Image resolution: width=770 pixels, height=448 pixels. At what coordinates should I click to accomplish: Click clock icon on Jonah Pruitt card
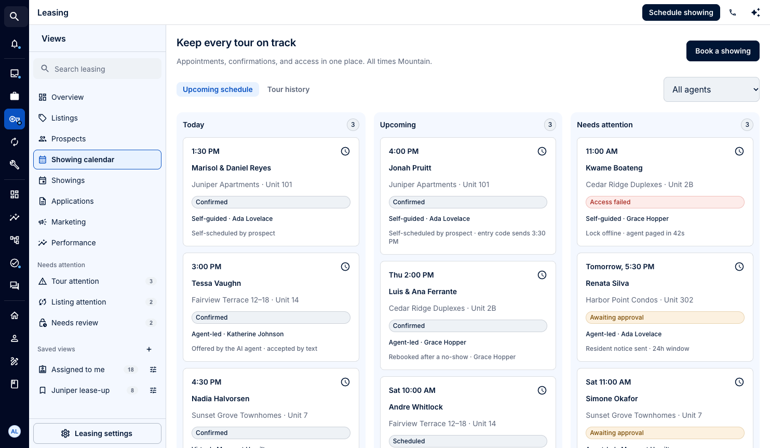click(542, 151)
